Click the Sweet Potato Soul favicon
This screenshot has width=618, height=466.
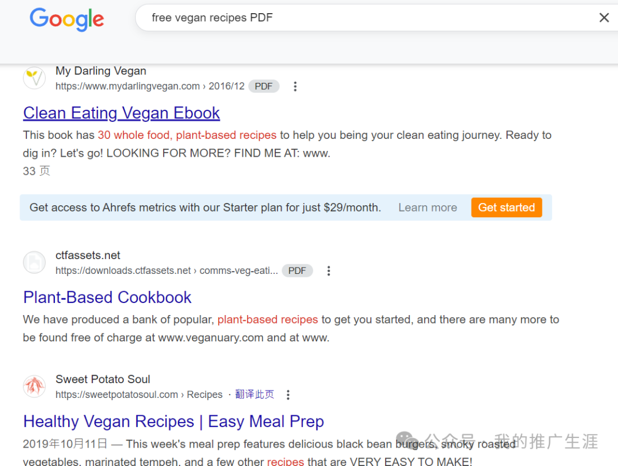pos(34,386)
